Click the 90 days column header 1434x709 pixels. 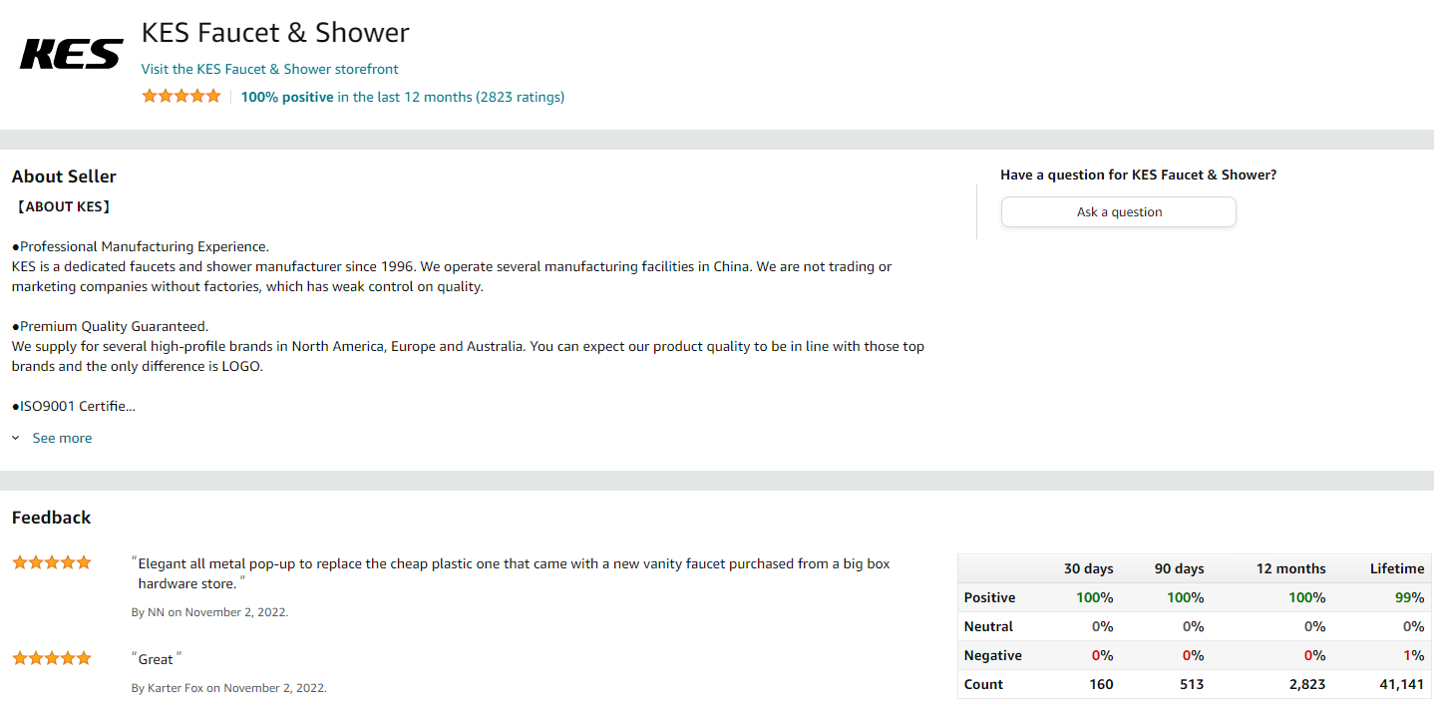[1179, 568]
